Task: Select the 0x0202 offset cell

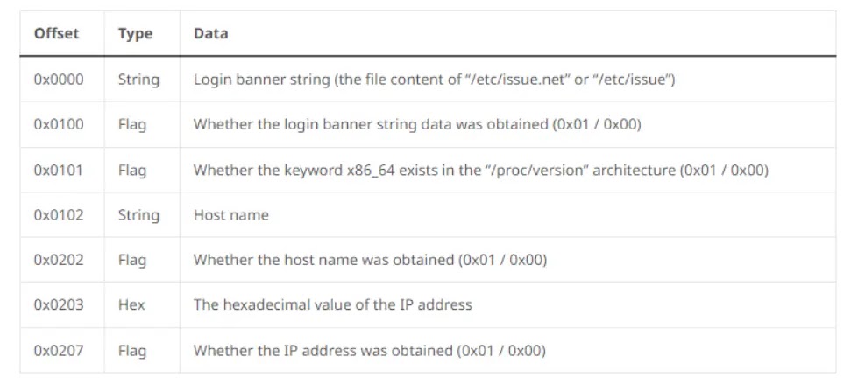Action: pos(59,260)
